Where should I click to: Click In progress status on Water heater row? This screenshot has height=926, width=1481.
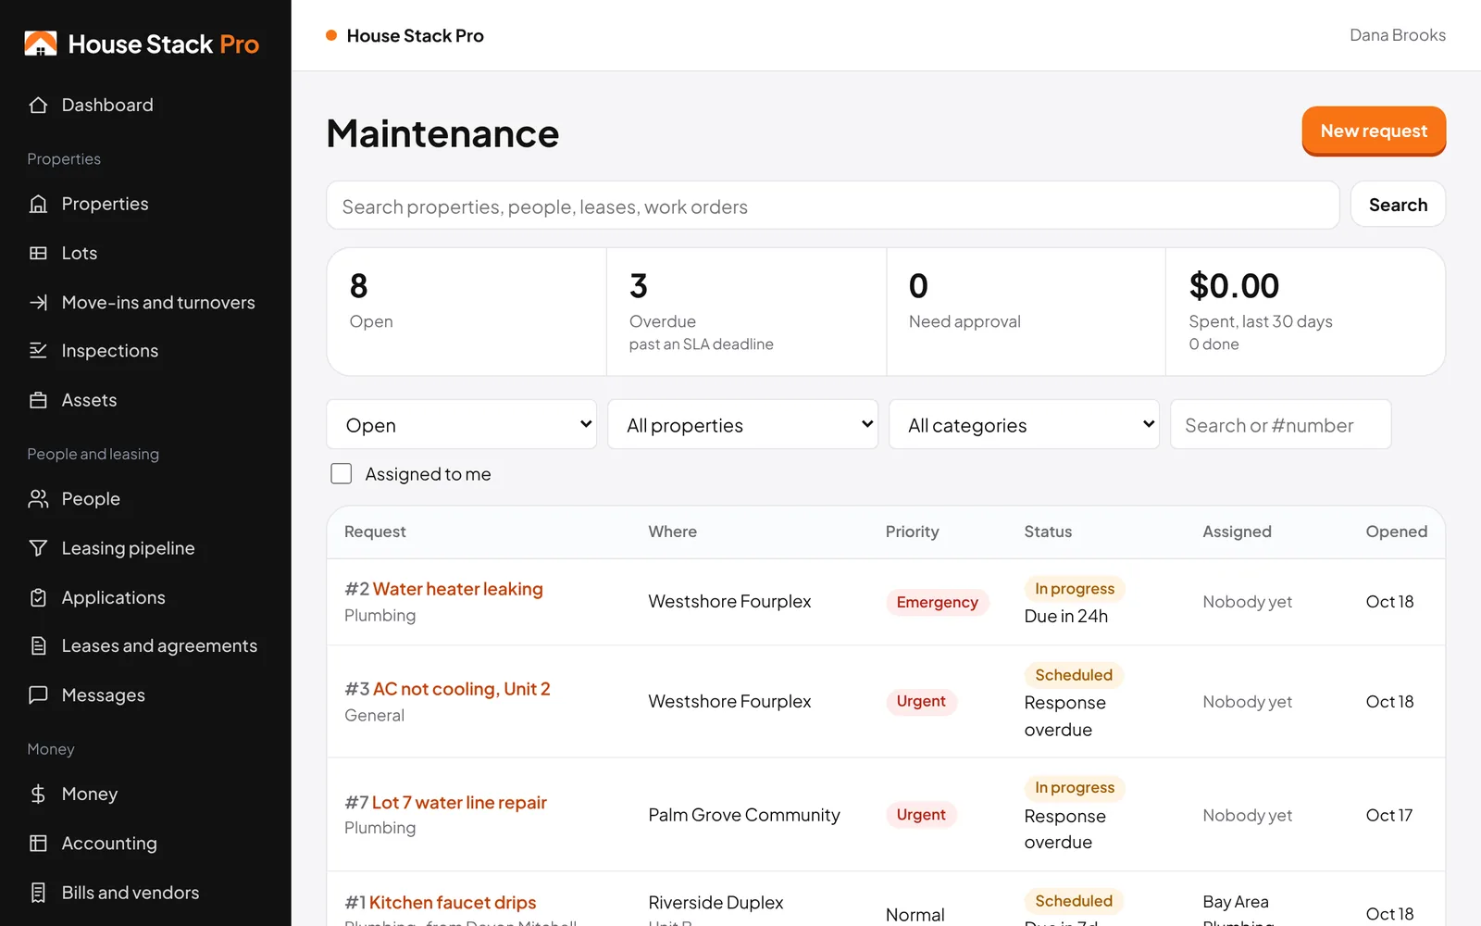click(x=1075, y=589)
